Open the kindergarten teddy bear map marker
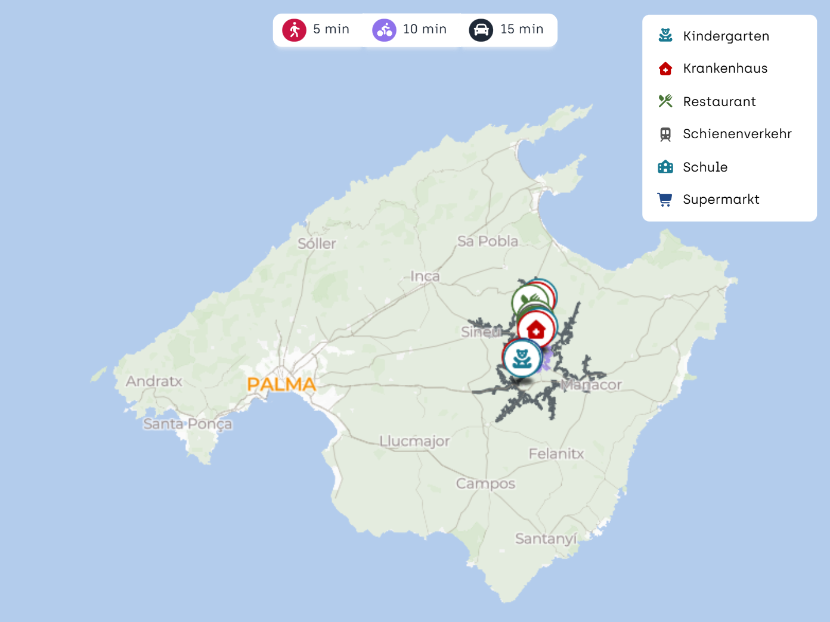The image size is (830, 622). click(x=522, y=358)
